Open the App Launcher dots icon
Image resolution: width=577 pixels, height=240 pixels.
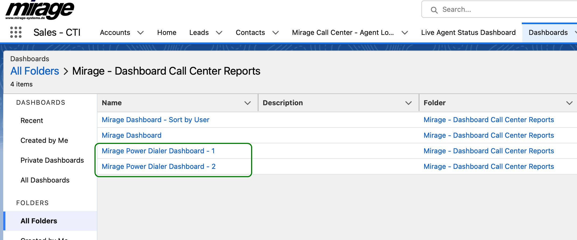click(16, 32)
